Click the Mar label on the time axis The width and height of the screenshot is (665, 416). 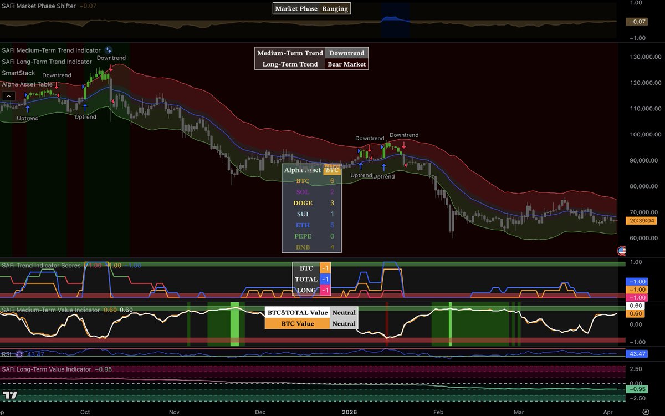click(x=518, y=412)
